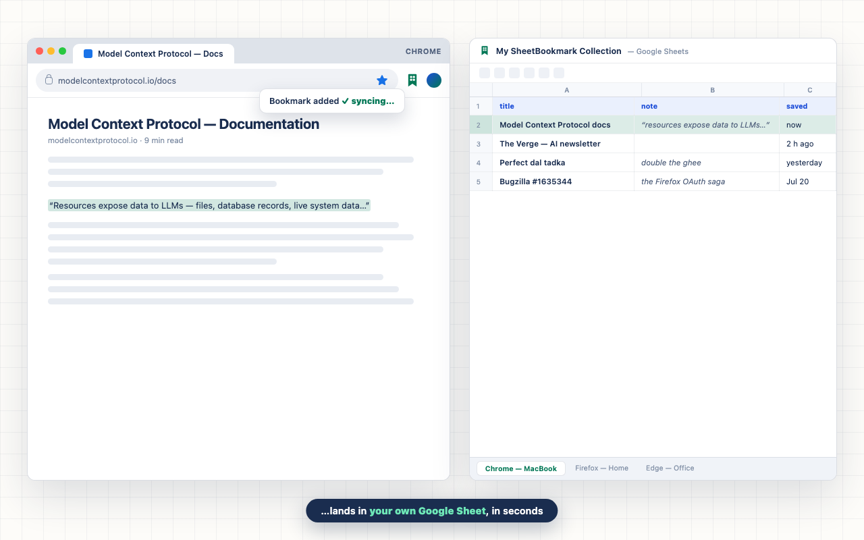
Task: Click the round profile avatar in Chrome
Action: coord(434,80)
